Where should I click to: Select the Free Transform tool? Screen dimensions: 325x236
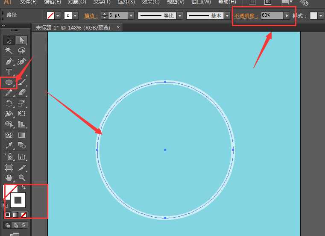(x=21, y=114)
